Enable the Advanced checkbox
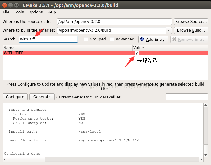The width and height of the screenshot is (211, 165). [112, 39]
